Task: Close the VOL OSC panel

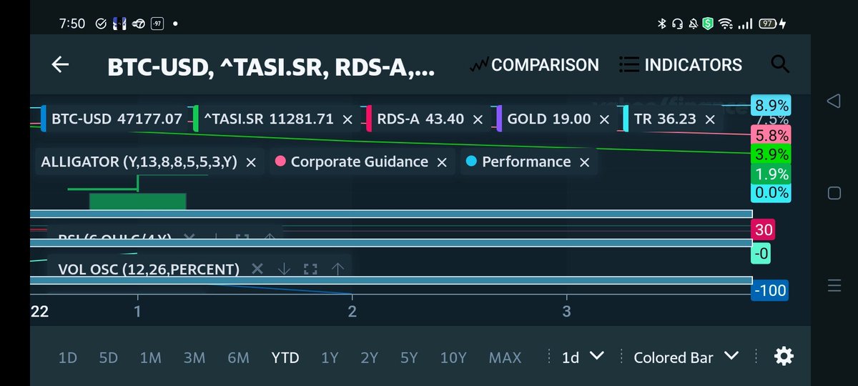Action: (257, 269)
